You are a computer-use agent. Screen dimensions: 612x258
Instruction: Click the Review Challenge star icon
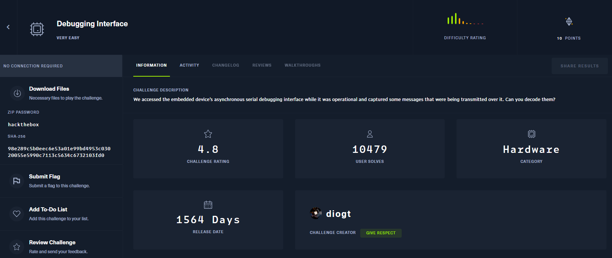point(17,247)
